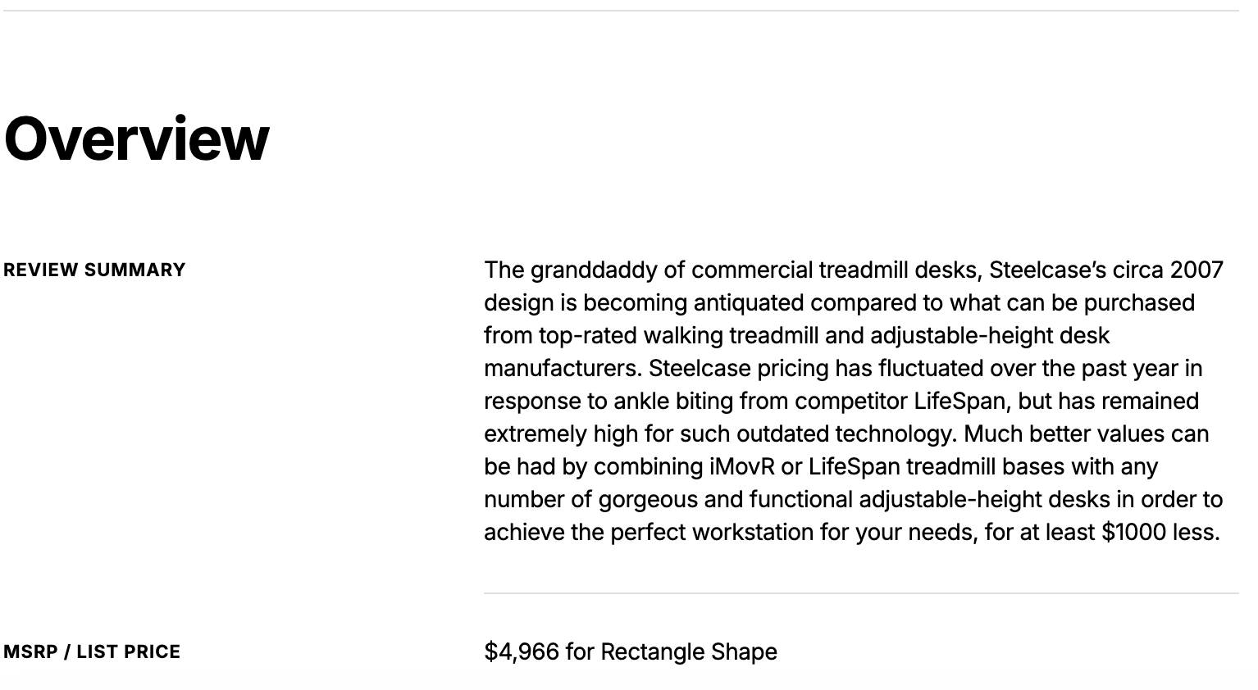Click the word "extremely" in the summary
The image size is (1258, 690).
coord(535,434)
